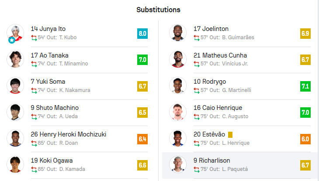Click Rodrygo's 7.1 rating badge
The image size is (319, 181).
coord(305,85)
